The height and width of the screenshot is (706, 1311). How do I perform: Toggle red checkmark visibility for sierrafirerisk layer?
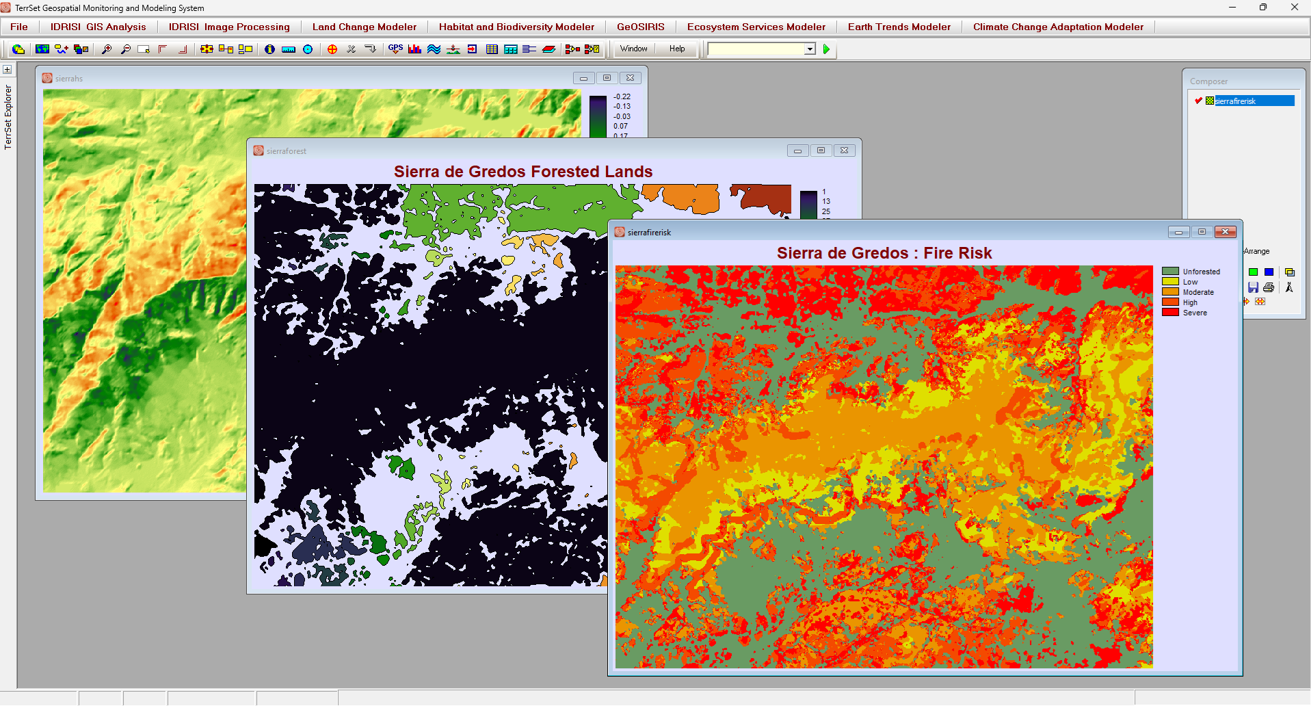pos(1198,101)
